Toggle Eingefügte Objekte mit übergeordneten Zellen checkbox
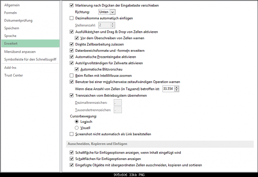 click(x=71, y=165)
